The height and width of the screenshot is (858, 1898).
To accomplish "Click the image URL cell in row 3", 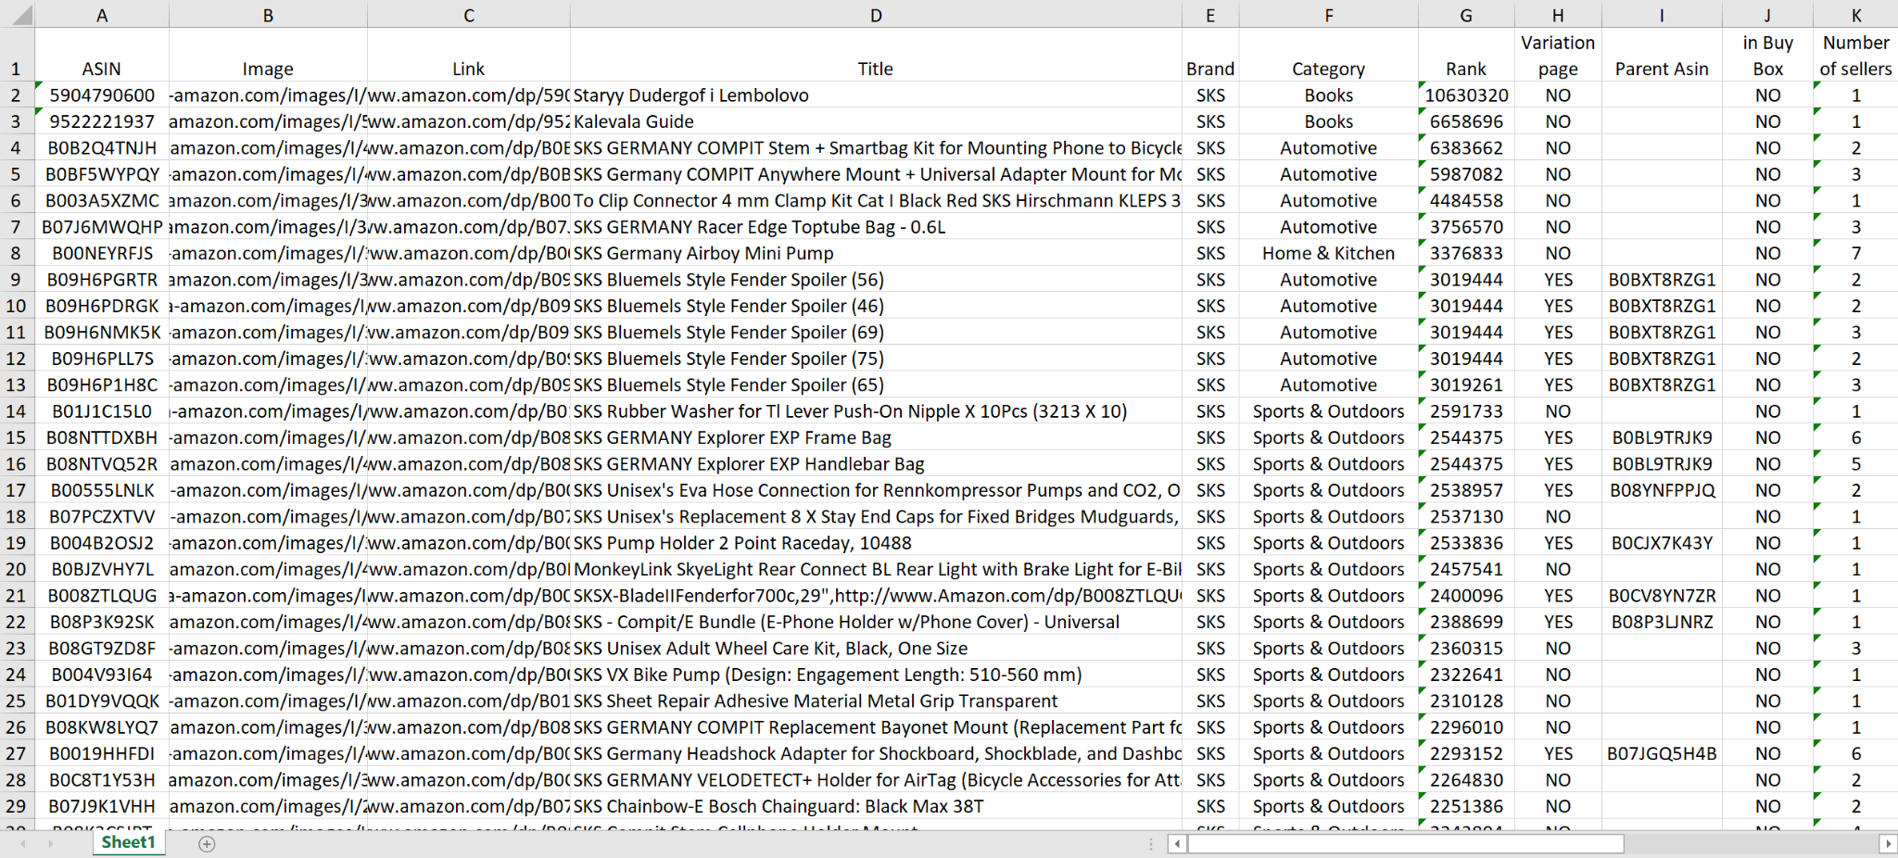I will point(268,121).
